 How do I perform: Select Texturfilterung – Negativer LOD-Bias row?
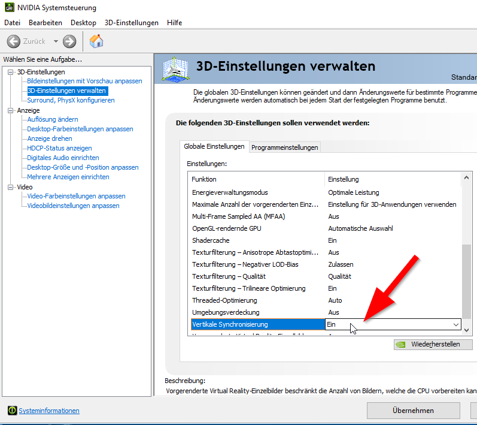coord(325,264)
